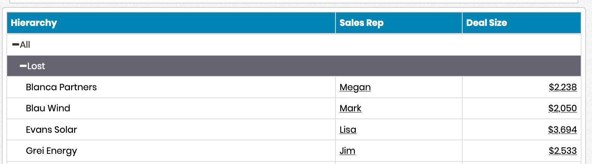Open the Mark sales rep link
592x164 pixels.
(350, 108)
